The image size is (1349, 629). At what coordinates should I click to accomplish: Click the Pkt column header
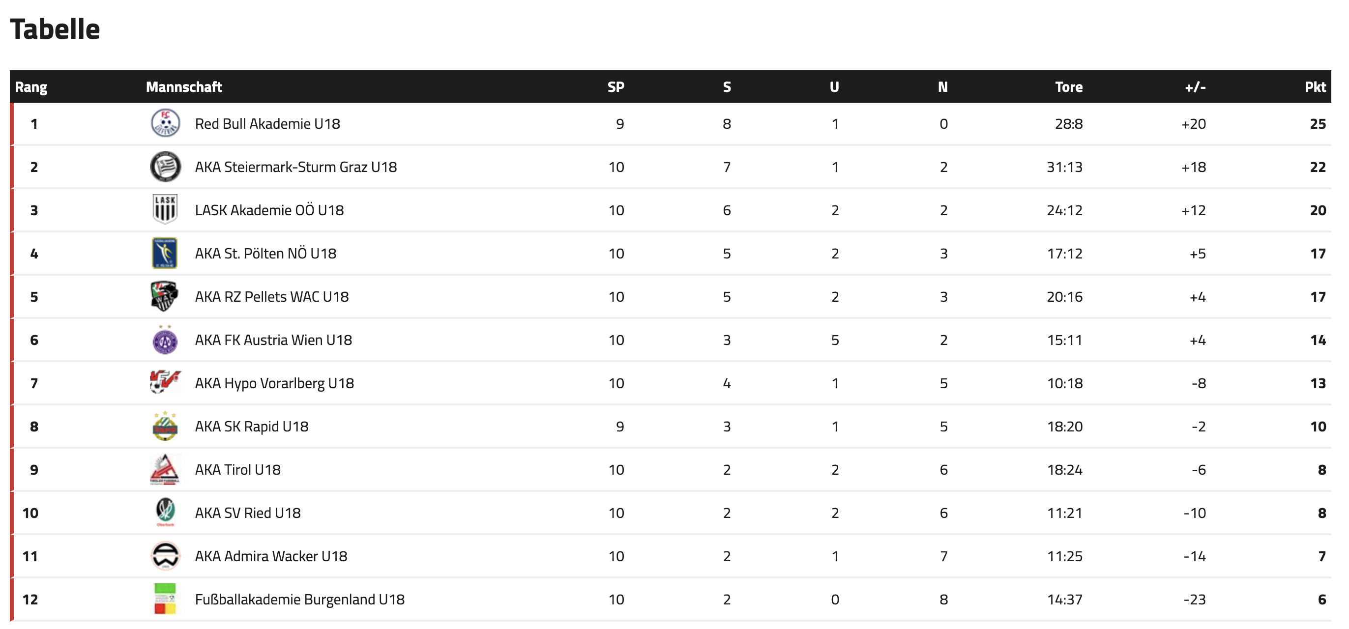pos(1315,87)
